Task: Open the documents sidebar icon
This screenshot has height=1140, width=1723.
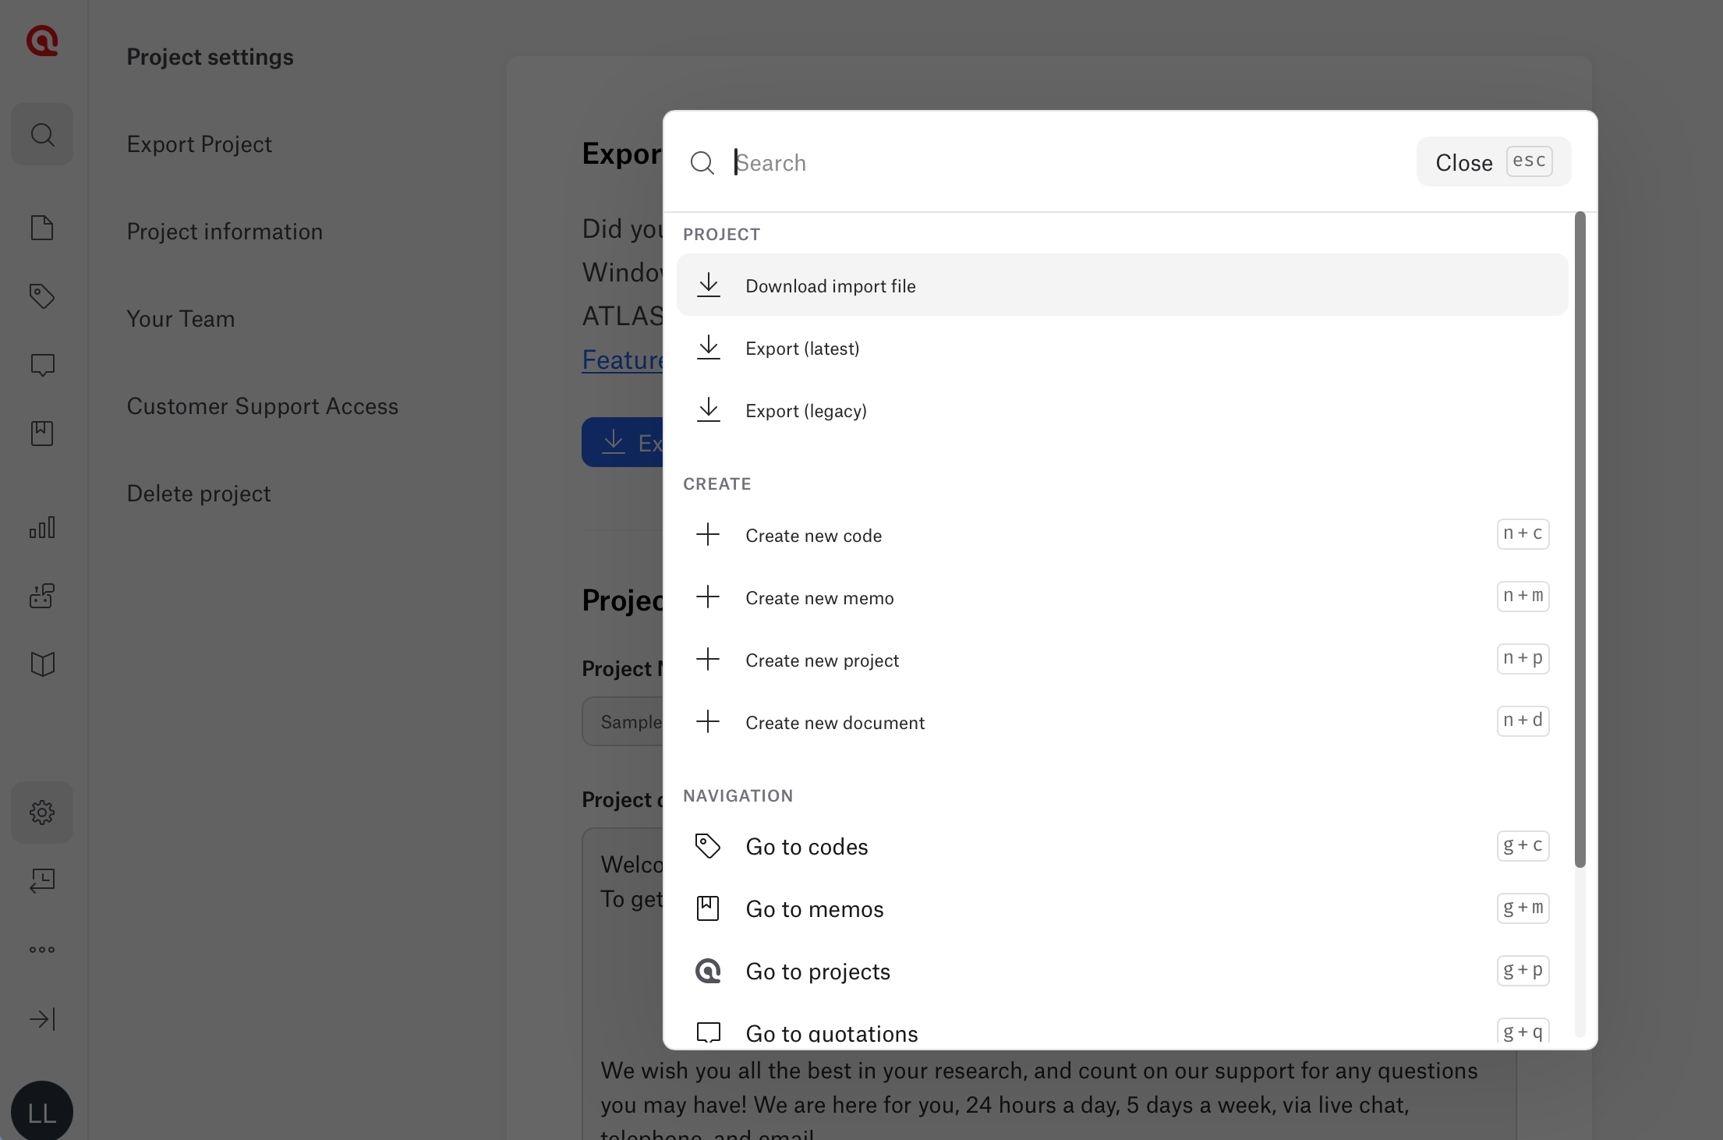Action: [x=42, y=228]
